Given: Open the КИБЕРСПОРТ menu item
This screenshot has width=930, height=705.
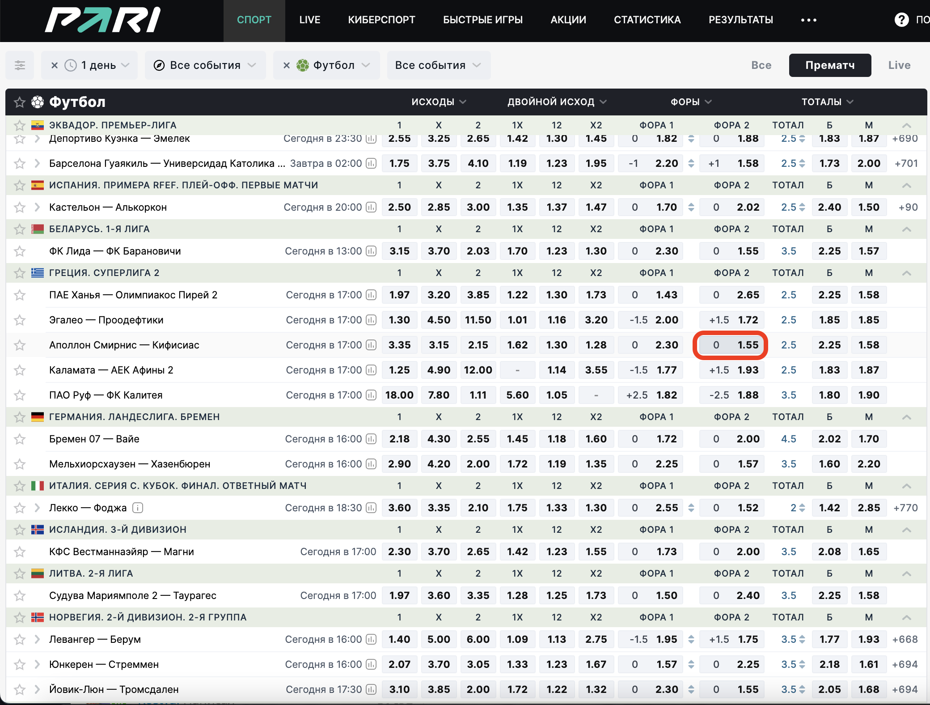Looking at the screenshot, I should pyautogui.click(x=381, y=20).
